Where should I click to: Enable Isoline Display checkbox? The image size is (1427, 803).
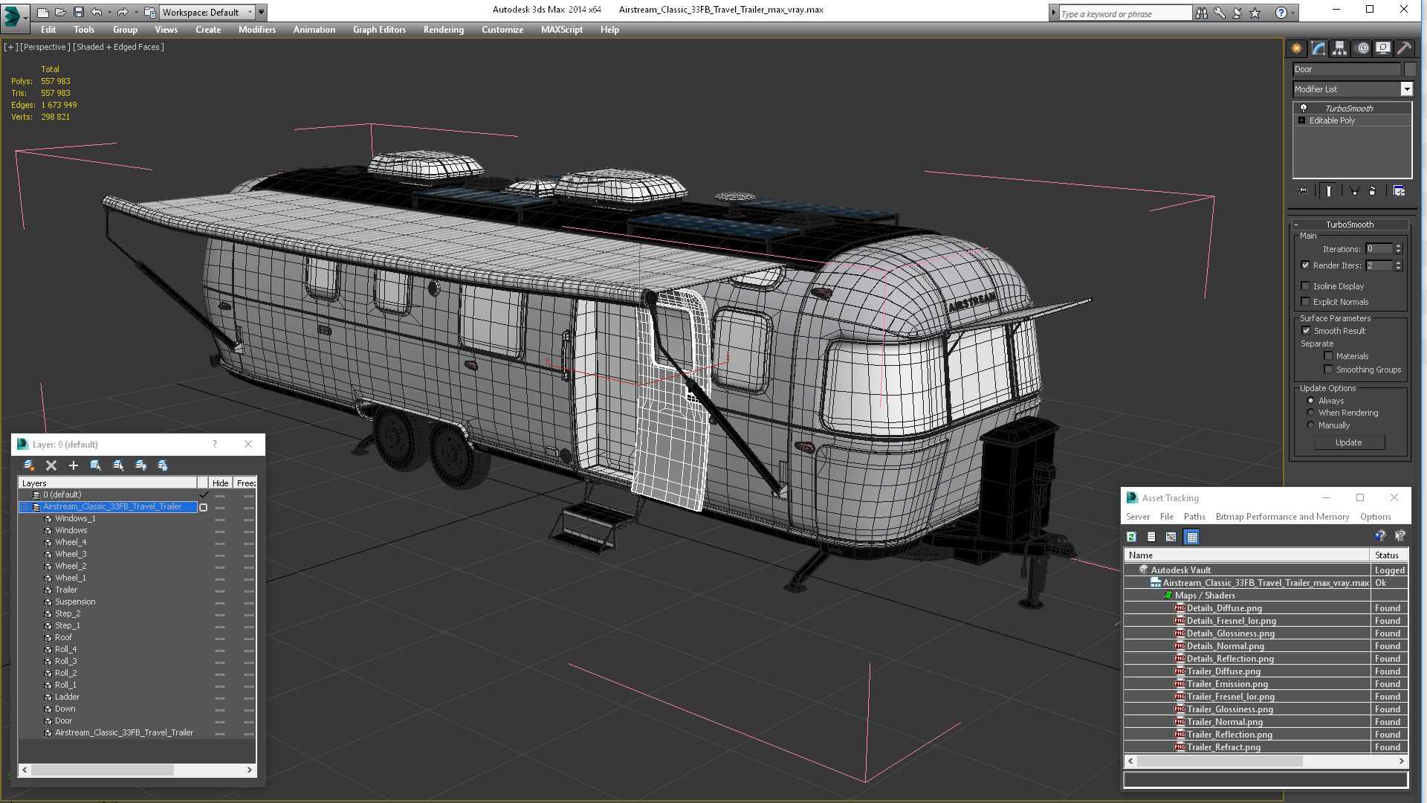pos(1306,286)
